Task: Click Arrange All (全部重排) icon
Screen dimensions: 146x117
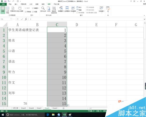Action: click(67, 9)
